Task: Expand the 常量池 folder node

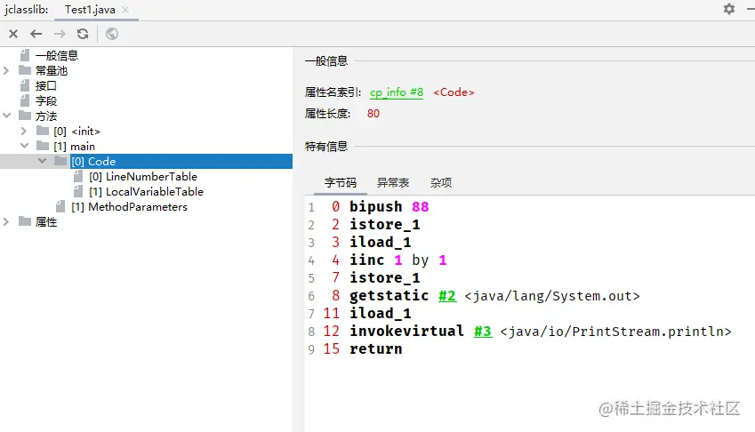Action: click(6, 71)
